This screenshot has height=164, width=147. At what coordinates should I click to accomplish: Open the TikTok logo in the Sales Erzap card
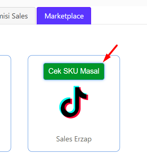click(x=74, y=102)
